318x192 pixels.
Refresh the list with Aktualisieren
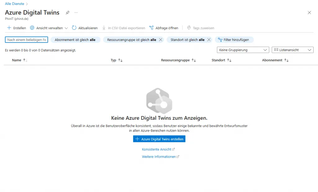tap(85, 28)
